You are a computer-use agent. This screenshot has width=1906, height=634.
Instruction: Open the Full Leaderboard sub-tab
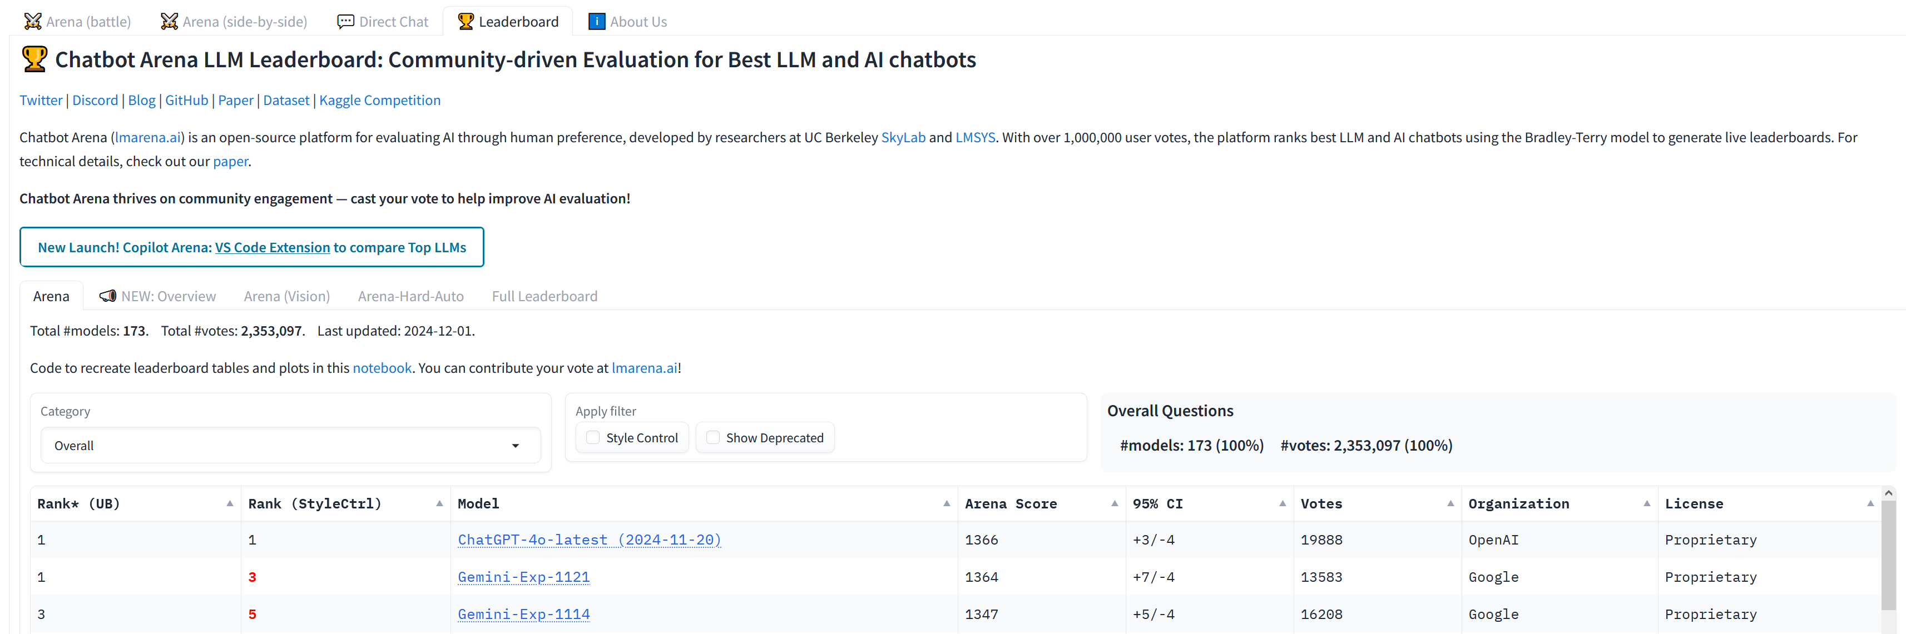(x=544, y=296)
